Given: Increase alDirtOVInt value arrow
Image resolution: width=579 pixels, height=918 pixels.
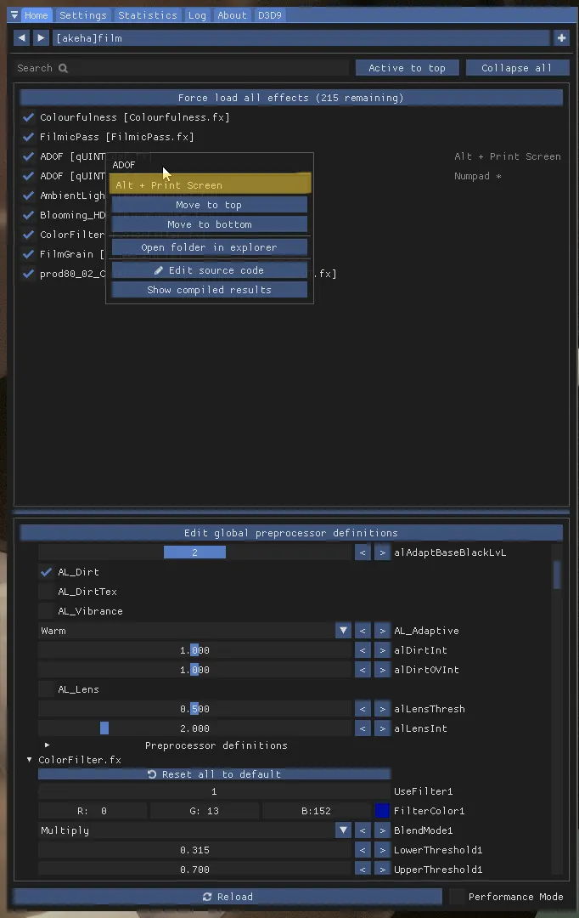Looking at the screenshot, I should click(382, 670).
